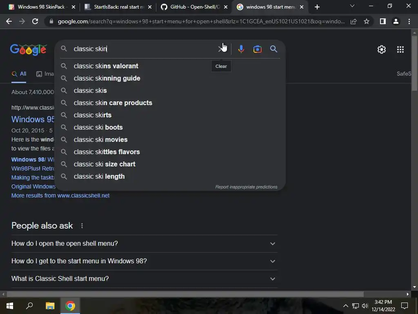The width and height of the screenshot is (418, 314).
Task: View site info lock icon in address bar
Action: click(x=51, y=21)
